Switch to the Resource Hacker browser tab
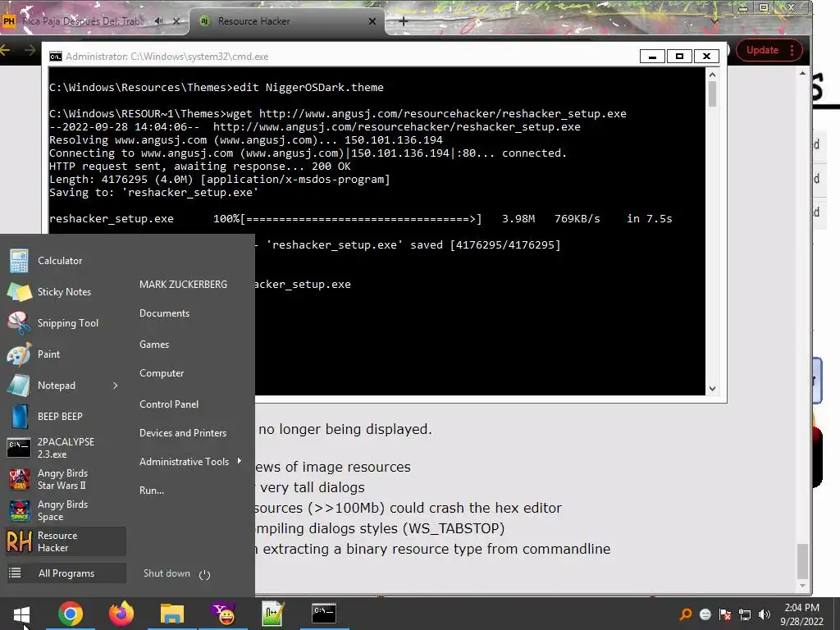Image resolution: width=840 pixels, height=630 pixels. click(286, 21)
